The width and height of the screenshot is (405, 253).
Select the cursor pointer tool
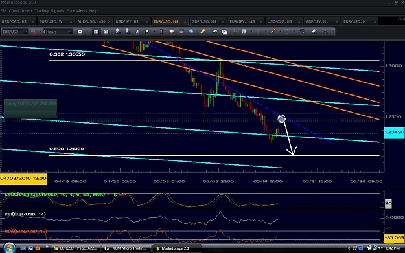[137, 32]
